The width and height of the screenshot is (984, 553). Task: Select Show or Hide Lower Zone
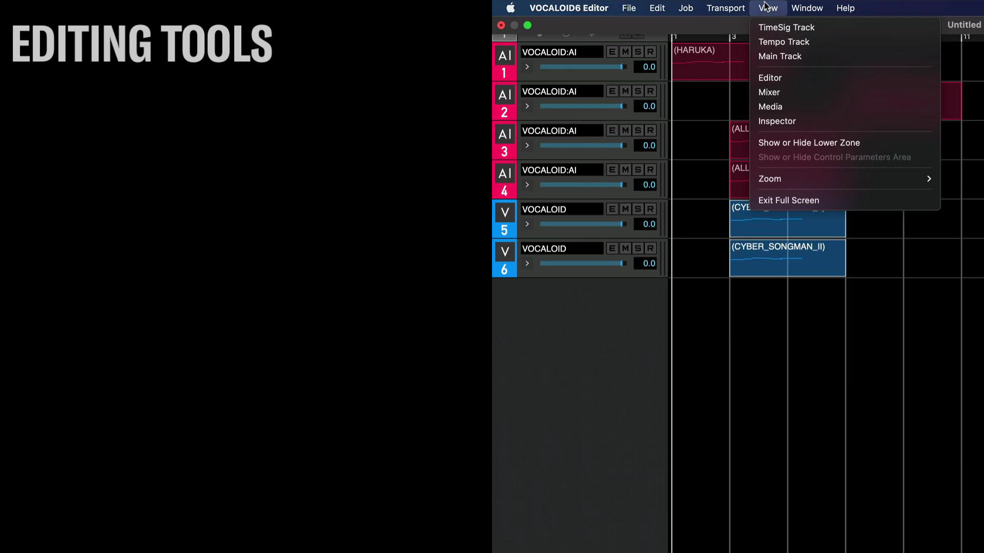point(845,142)
